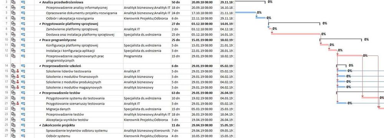Select task name Przygotowanie systemu do testowania
384x138 pixels.
[x=75, y=98]
